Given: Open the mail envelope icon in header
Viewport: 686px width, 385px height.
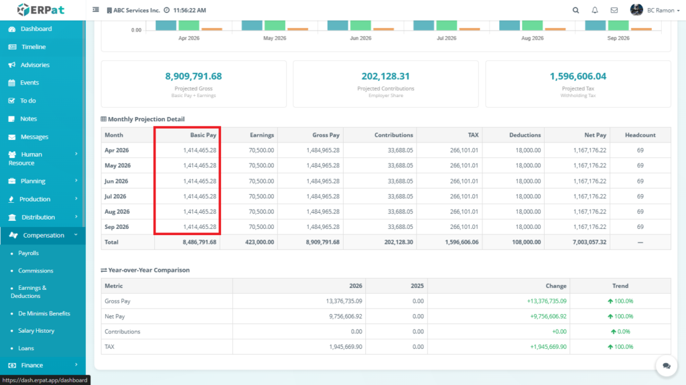Looking at the screenshot, I should 614,10.
